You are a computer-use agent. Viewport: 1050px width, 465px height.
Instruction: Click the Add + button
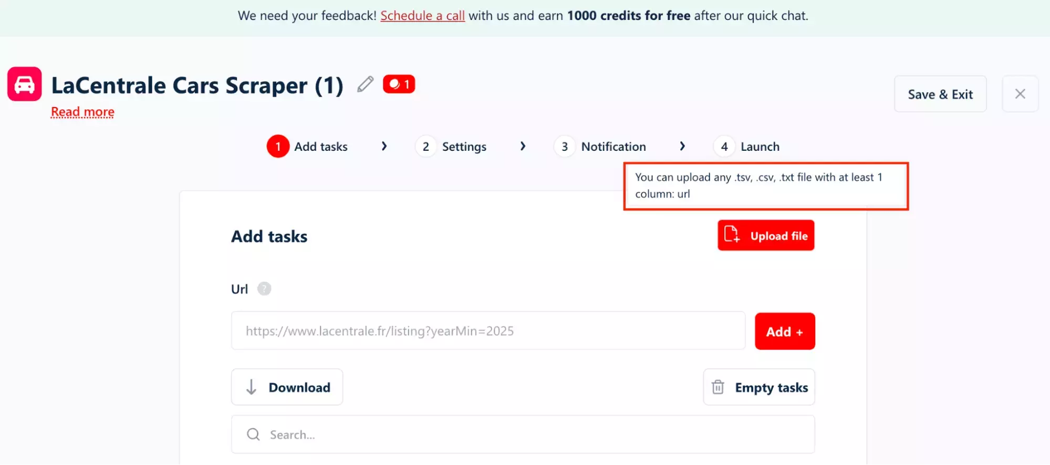pyautogui.click(x=785, y=332)
